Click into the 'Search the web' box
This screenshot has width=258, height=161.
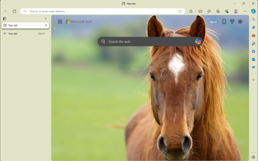(150, 41)
